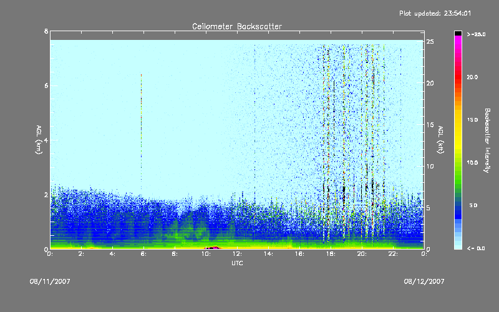The image size is (499, 312).
Task: Click the '4' tick on km axis
Action: (x=46, y=140)
